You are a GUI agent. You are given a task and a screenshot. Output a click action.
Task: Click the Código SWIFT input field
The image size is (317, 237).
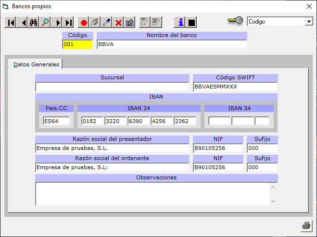[235, 87]
